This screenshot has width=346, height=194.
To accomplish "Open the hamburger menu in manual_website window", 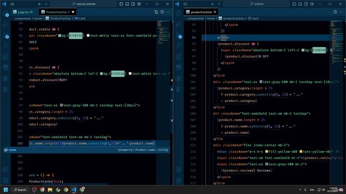I will tap(12, 4).
